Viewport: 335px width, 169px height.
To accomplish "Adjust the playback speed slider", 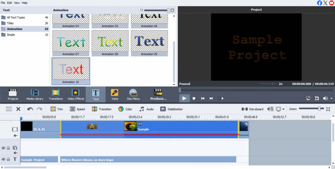I will pos(273,84).
